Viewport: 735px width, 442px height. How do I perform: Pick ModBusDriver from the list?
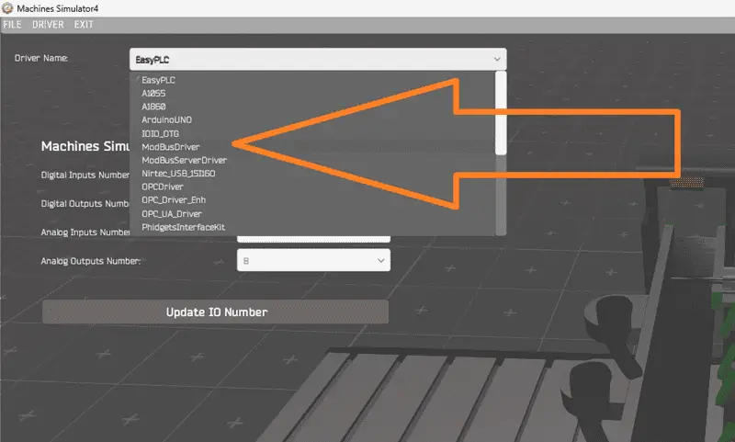click(171, 147)
